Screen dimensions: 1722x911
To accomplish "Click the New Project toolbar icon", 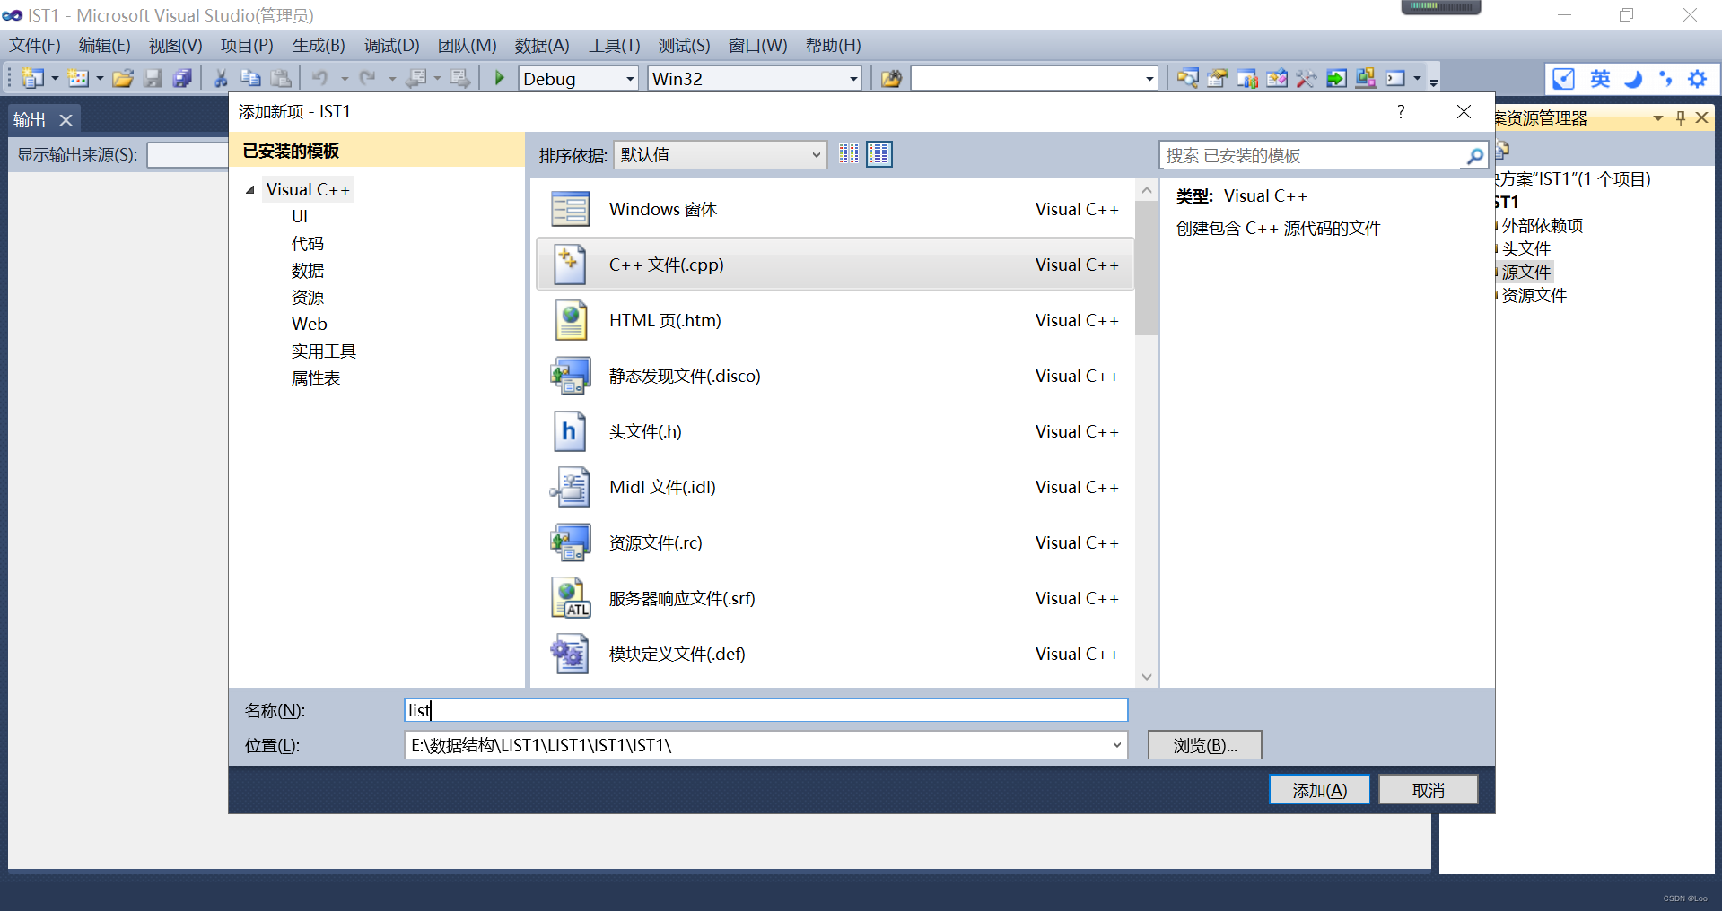I will [33, 79].
